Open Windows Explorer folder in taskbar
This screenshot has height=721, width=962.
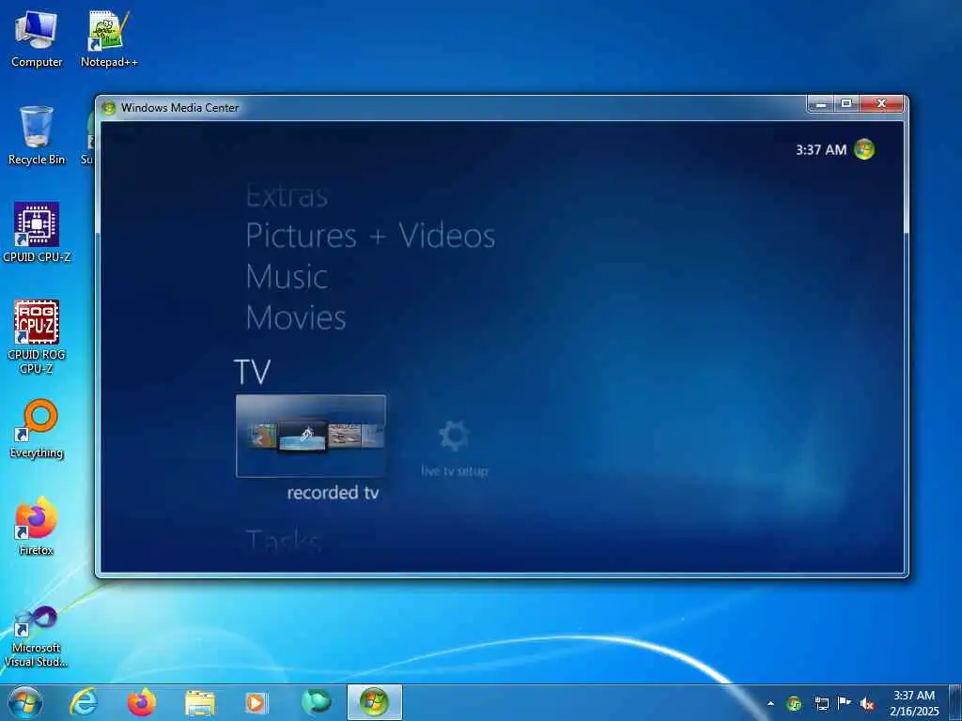point(199,703)
